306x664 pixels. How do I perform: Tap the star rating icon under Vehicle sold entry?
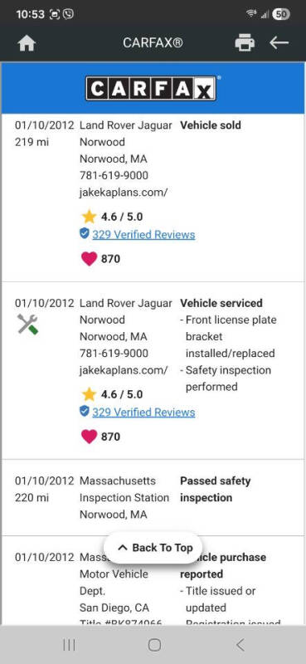[x=89, y=217]
